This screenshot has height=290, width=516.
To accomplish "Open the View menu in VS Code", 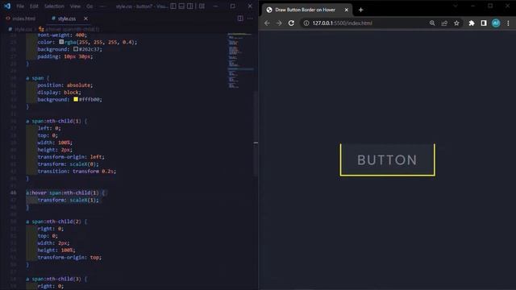I will coord(75,6).
